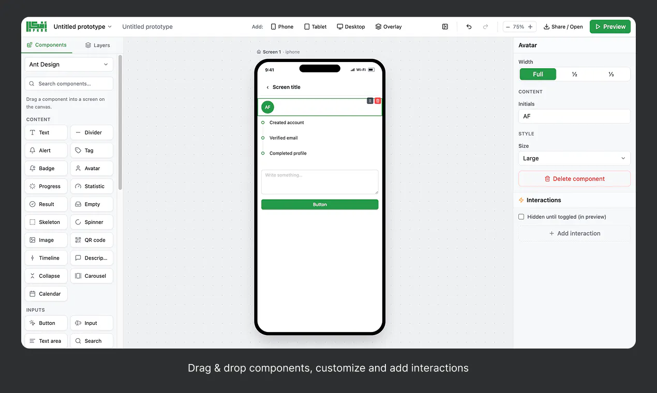Add the Descriptions component
The image size is (657, 393).
(x=92, y=258)
